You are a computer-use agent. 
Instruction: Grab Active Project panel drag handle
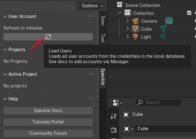[91, 74]
